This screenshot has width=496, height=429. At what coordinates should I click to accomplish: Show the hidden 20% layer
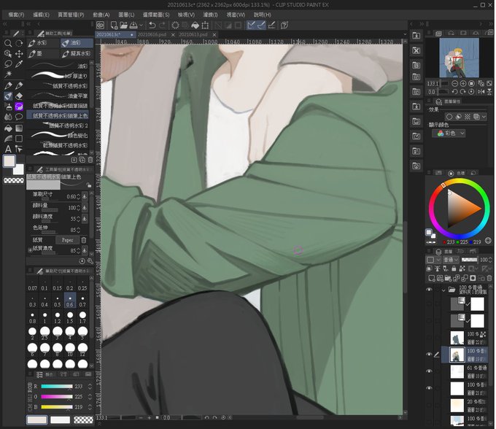[429, 405]
